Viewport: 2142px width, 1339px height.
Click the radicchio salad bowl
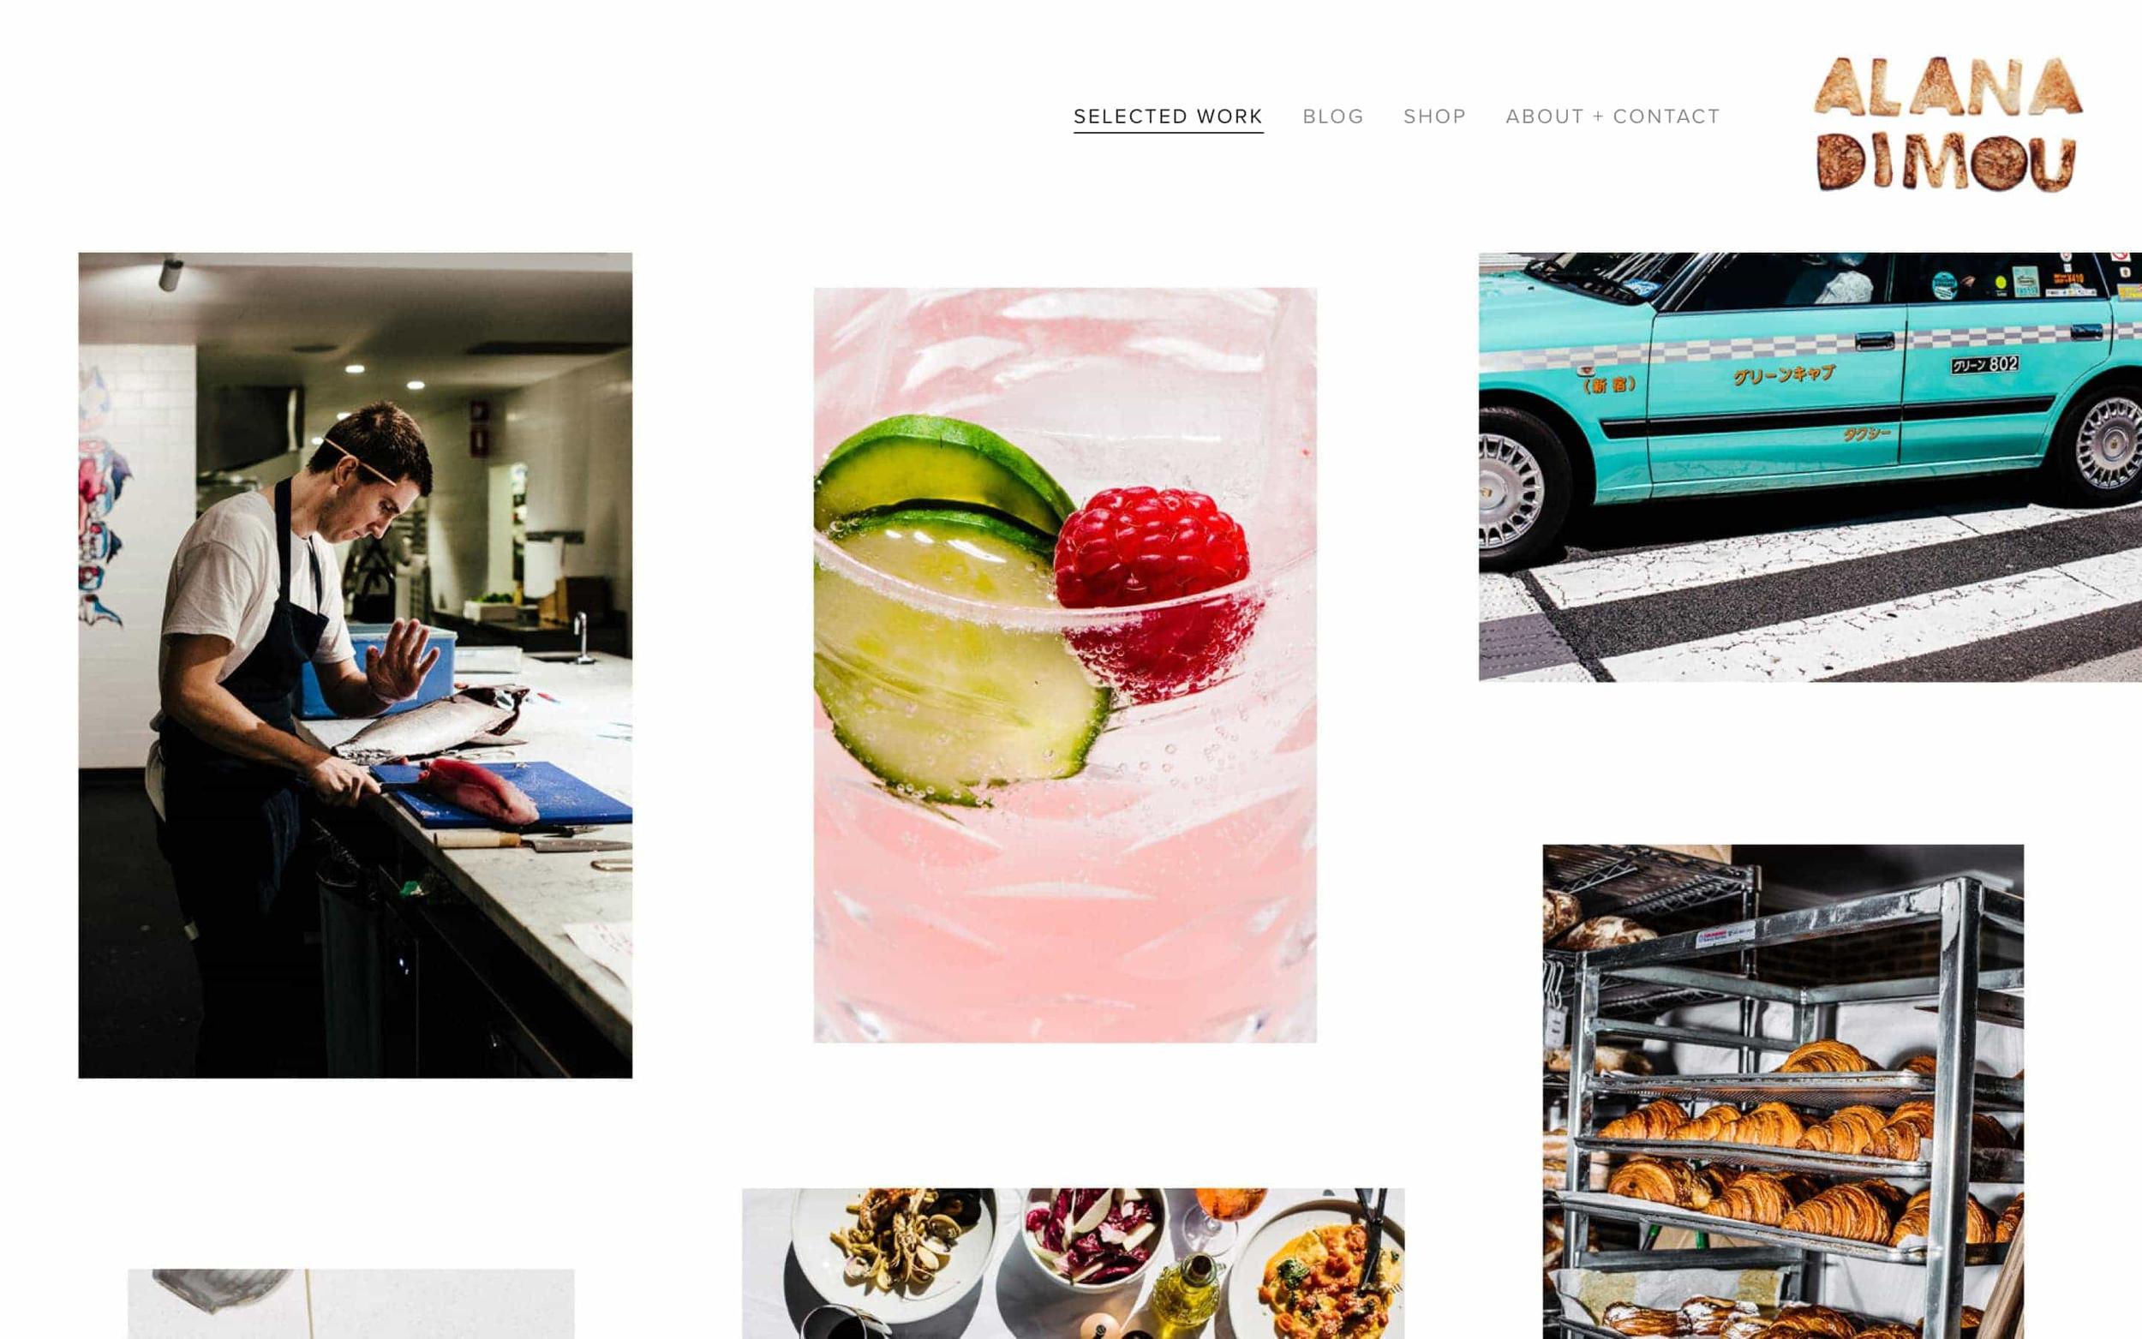pos(1092,1238)
